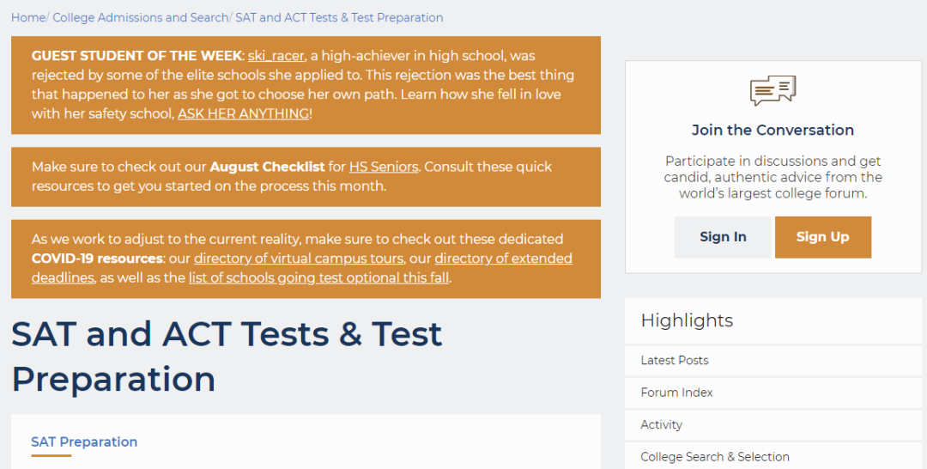927x469 pixels.
Task: Open the directory of extended deadlines link
Action: (x=503, y=259)
